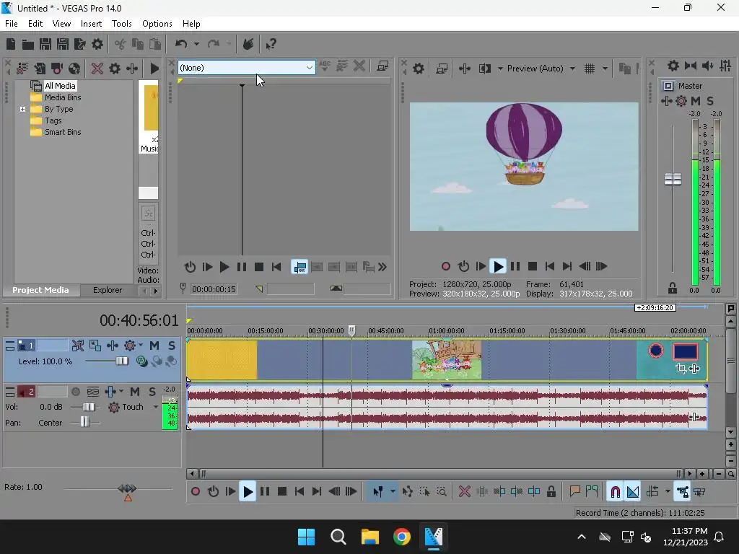Open the Options menu
739x554 pixels.
(x=157, y=24)
